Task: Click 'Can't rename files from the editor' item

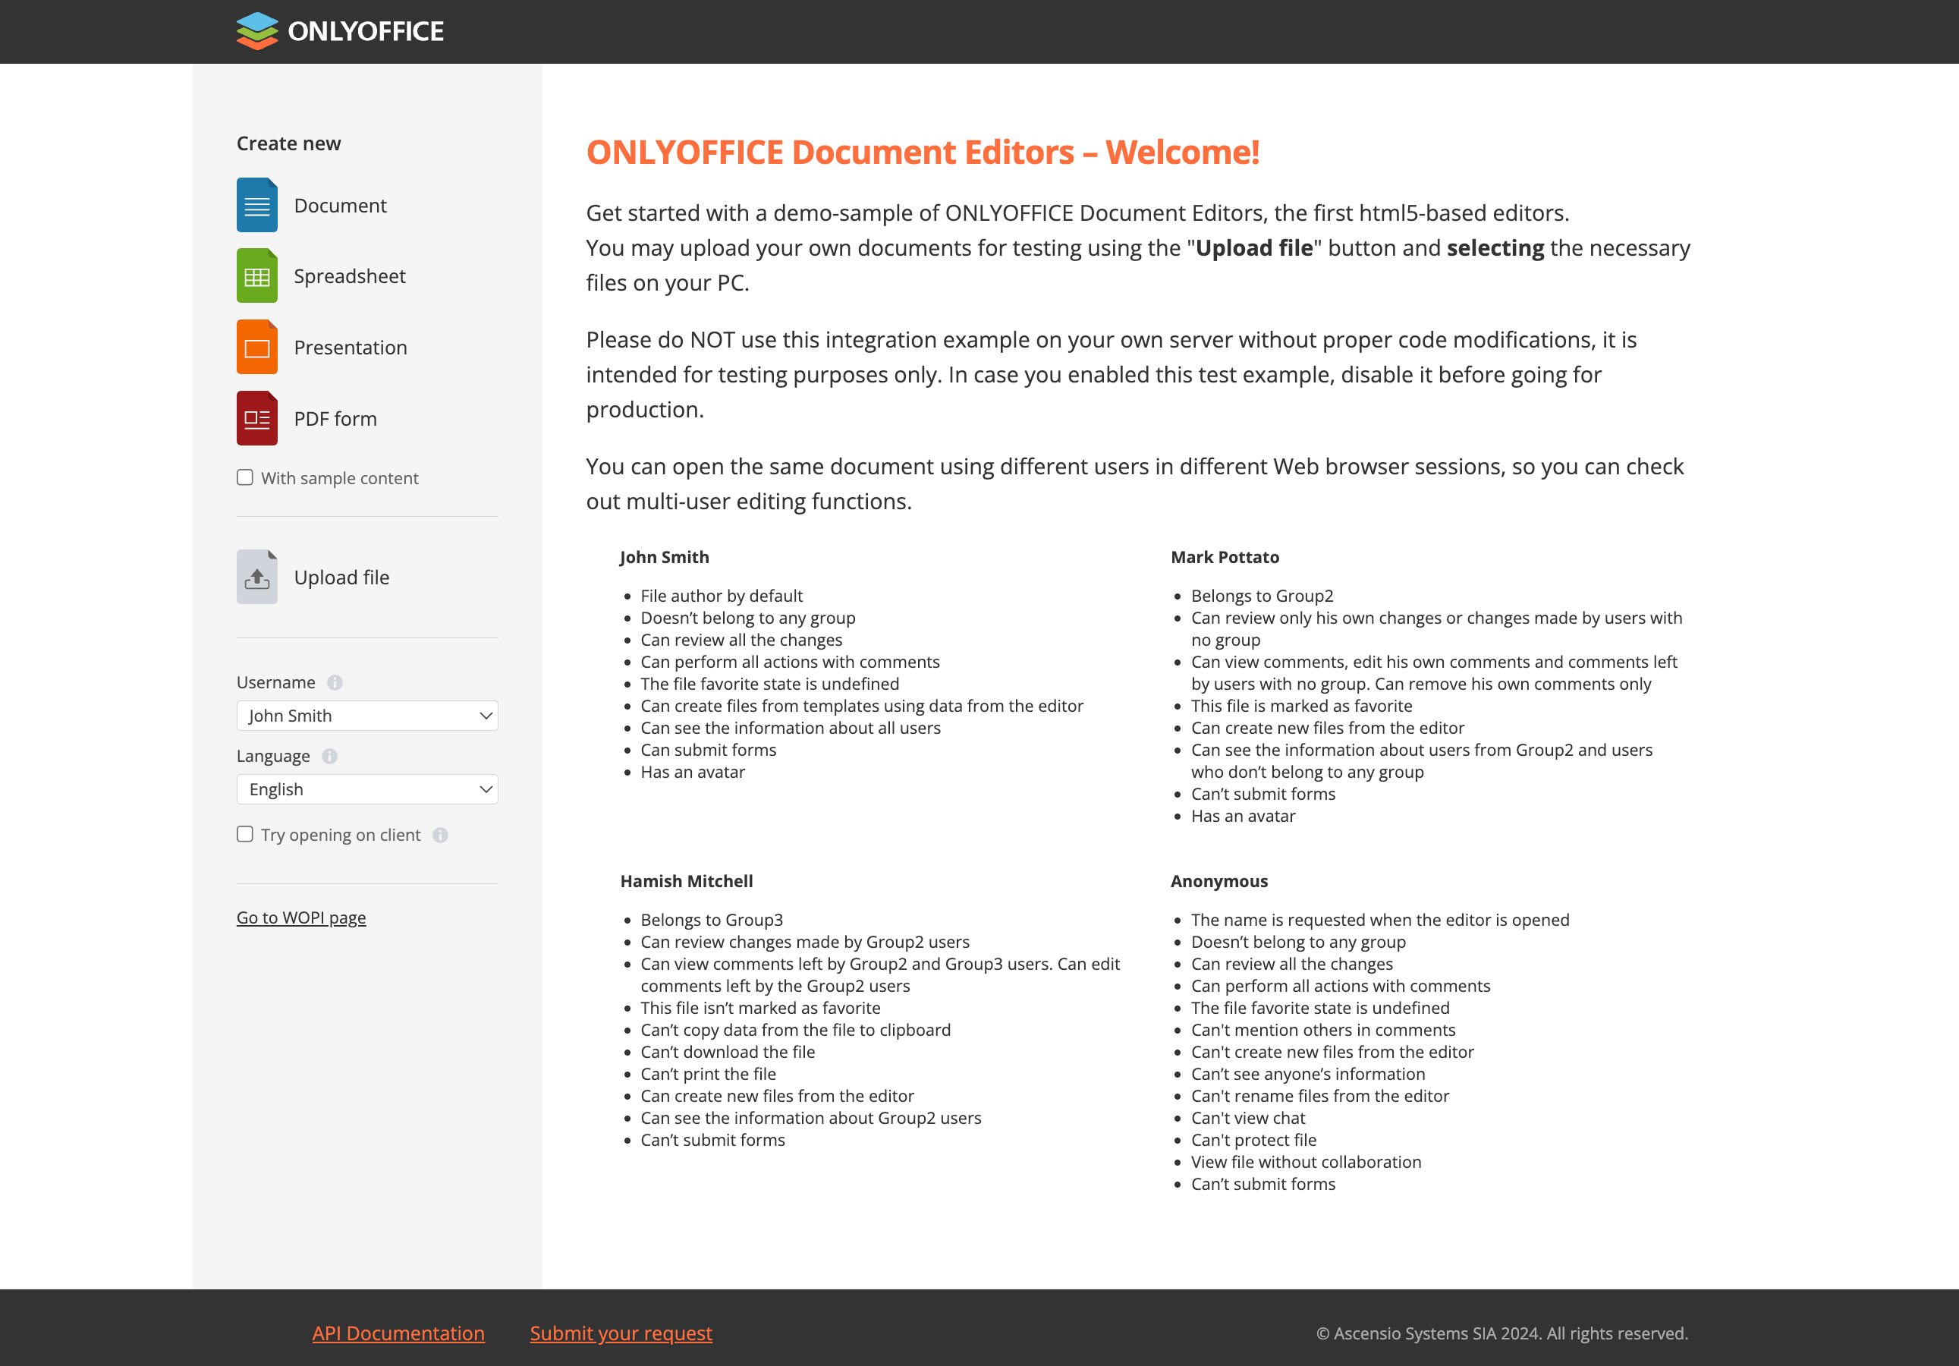Action: (x=1320, y=1097)
